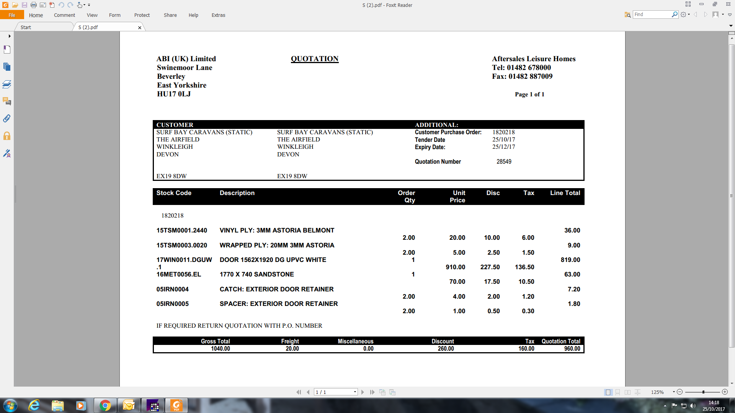Screen dimensions: 735x413
Task: Open the Comment ribbon tab
Action: (64, 15)
